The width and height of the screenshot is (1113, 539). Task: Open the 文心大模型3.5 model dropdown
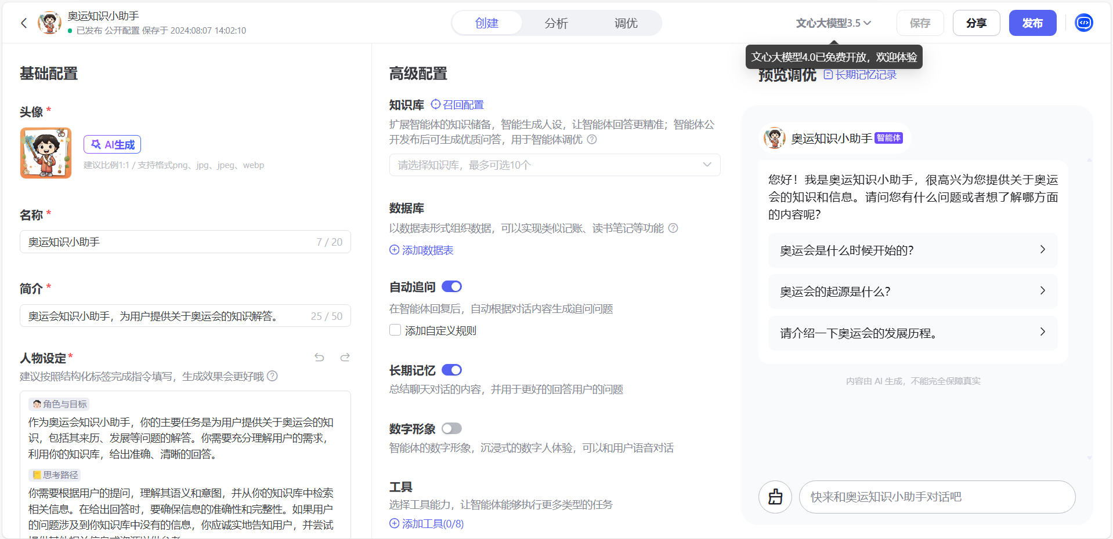tap(833, 23)
